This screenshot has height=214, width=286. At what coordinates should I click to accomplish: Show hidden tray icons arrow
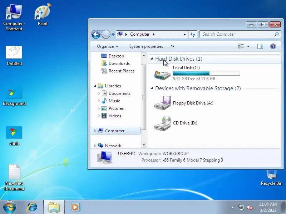[x=233, y=207]
